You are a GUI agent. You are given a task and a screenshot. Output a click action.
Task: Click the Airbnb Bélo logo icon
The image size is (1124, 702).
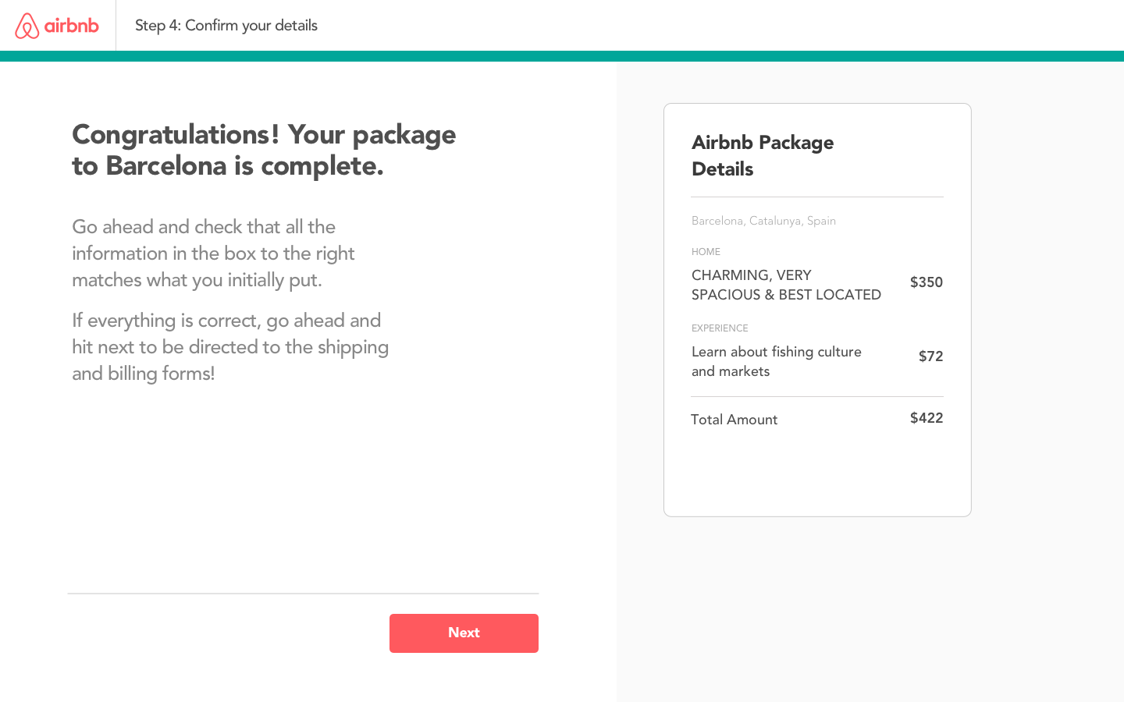[x=27, y=26]
